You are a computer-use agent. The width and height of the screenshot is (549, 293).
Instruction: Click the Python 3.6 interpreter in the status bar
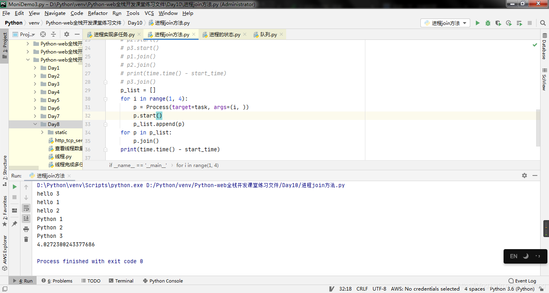[512, 289]
